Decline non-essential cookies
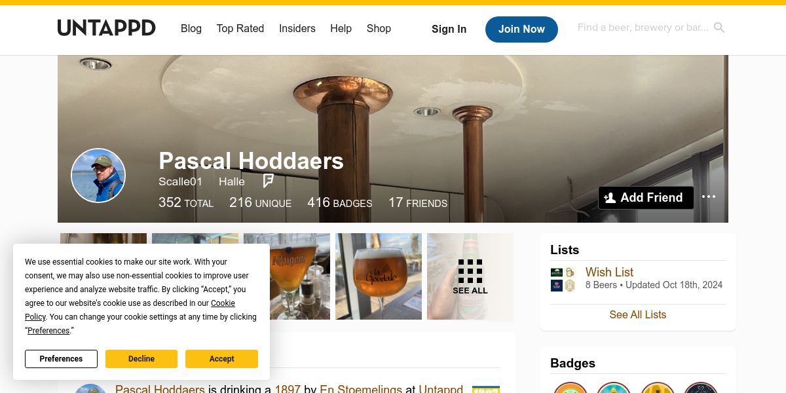786x393 pixels. pyautogui.click(x=141, y=359)
